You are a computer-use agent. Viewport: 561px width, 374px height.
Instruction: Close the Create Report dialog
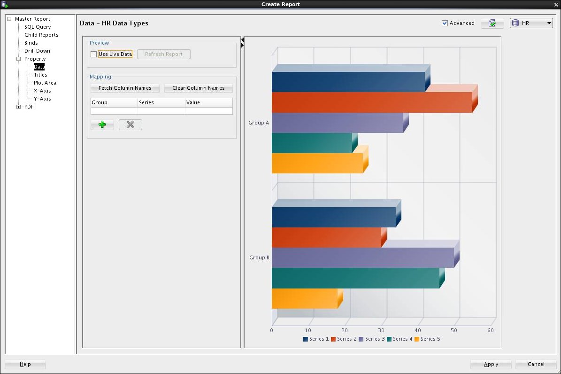tap(556, 5)
